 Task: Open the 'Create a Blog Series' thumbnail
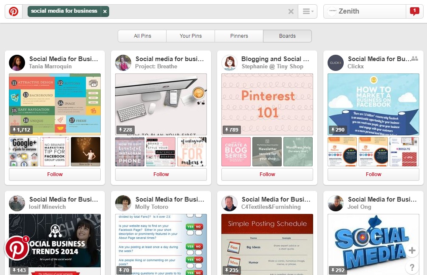tap(236, 152)
